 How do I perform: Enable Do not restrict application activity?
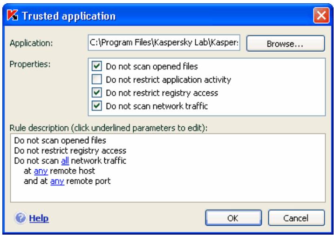coord(97,79)
